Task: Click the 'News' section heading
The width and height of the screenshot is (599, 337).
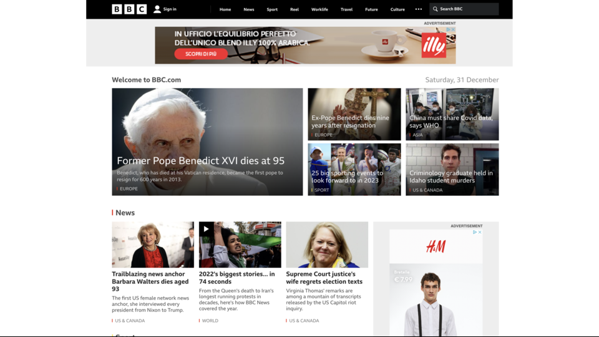Action: click(125, 213)
